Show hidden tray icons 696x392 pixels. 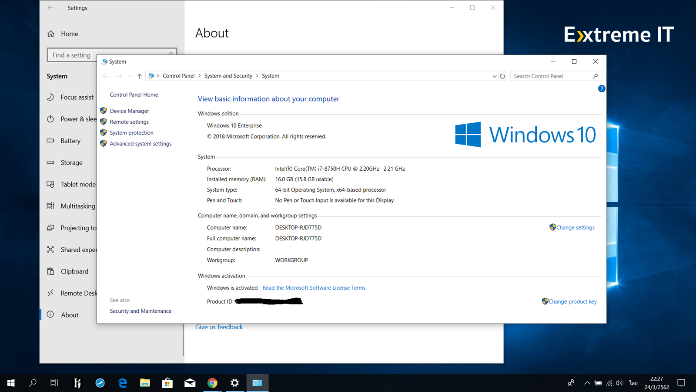(587, 383)
